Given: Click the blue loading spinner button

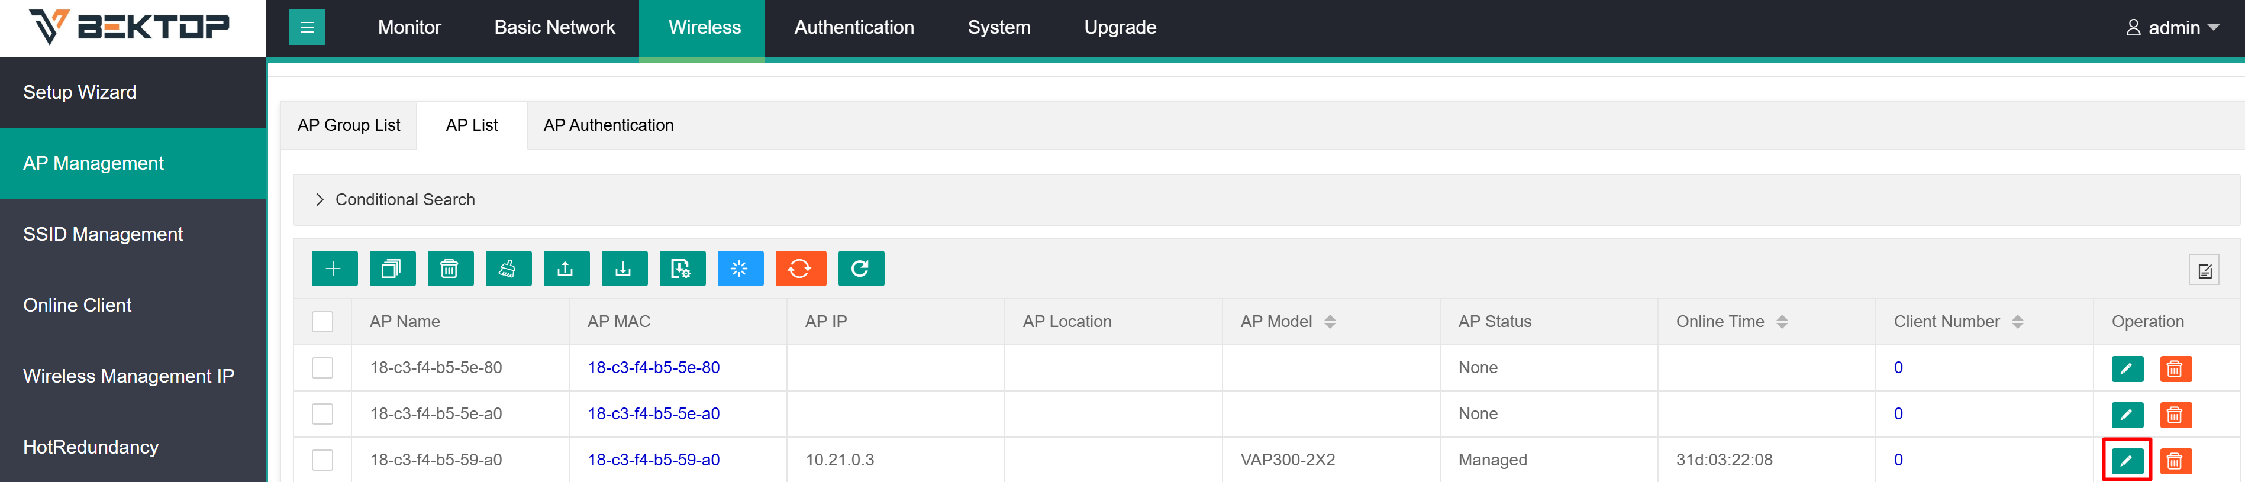Looking at the screenshot, I should [x=740, y=269].
